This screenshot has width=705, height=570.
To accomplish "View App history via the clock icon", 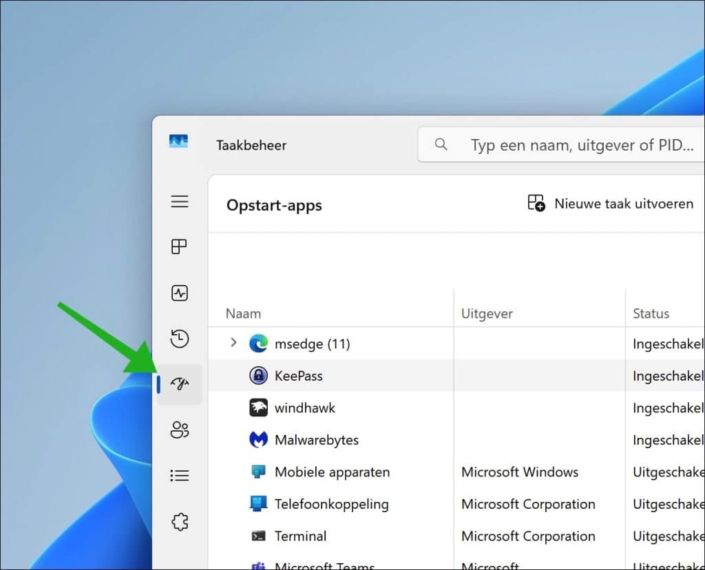I will [x=180, y=339].
